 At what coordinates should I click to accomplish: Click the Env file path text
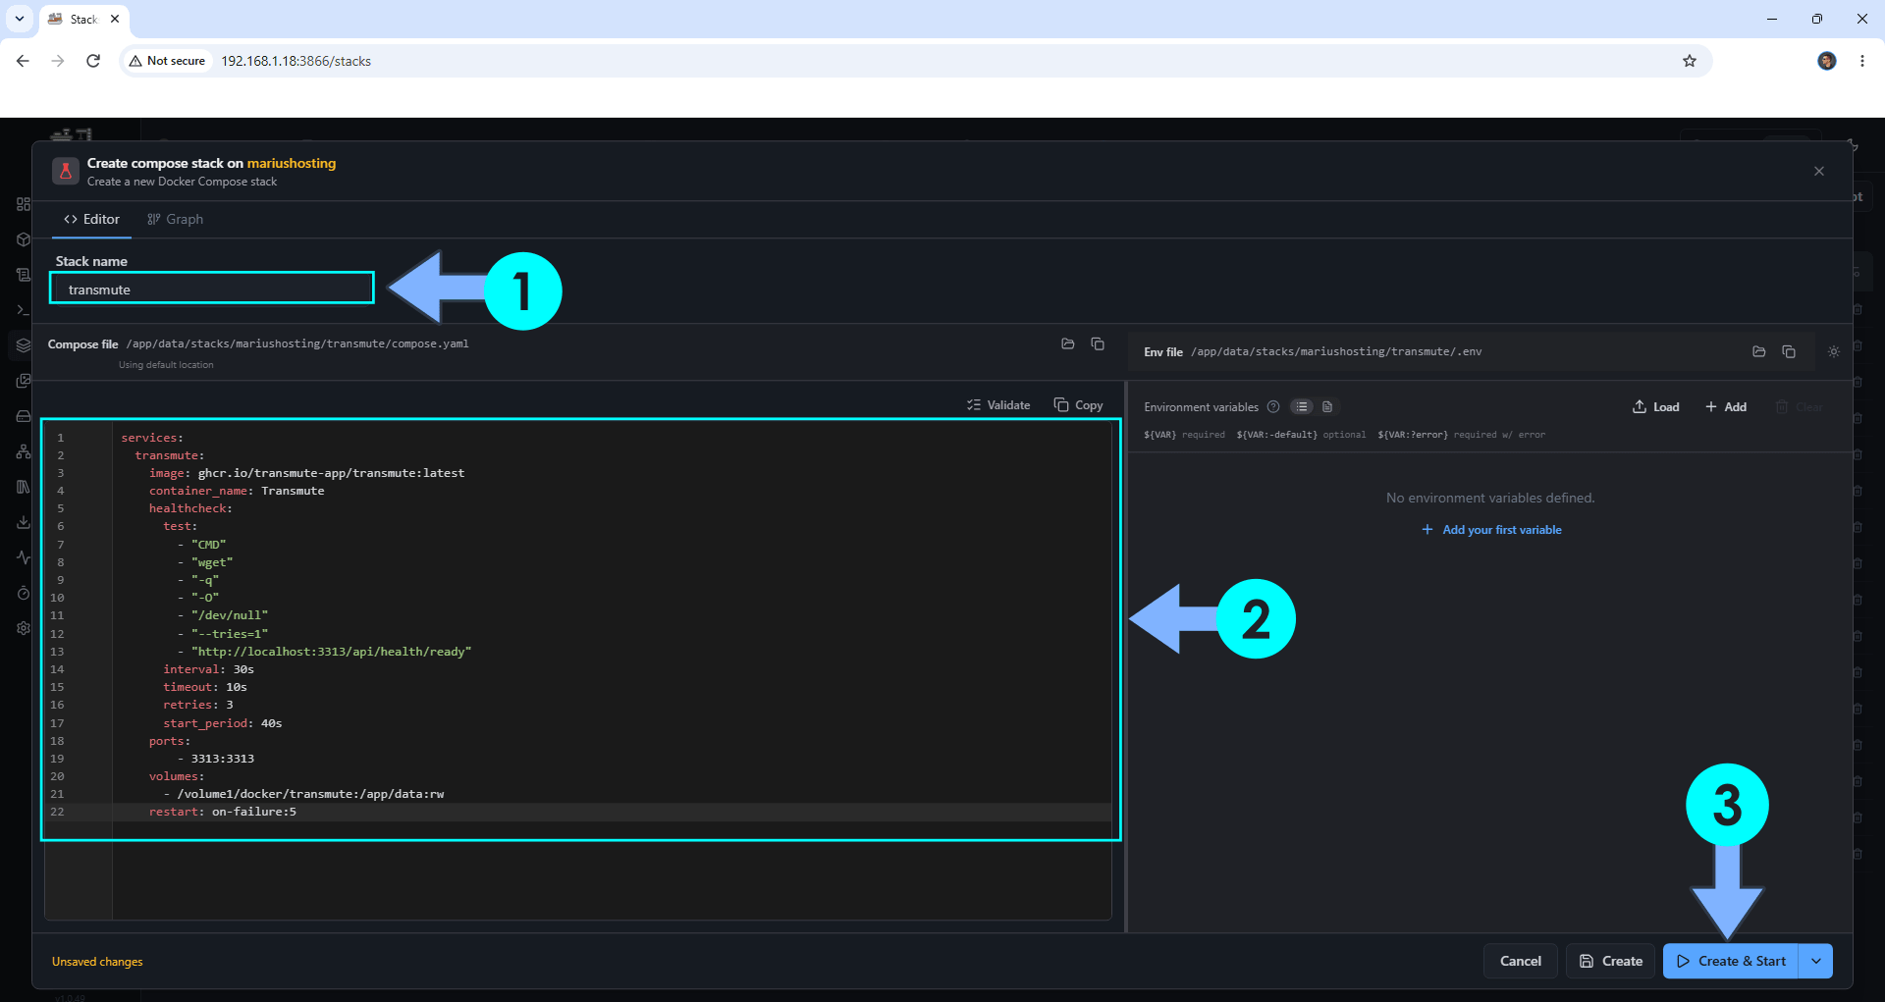pyautogui.click(x=1336, y=351)
